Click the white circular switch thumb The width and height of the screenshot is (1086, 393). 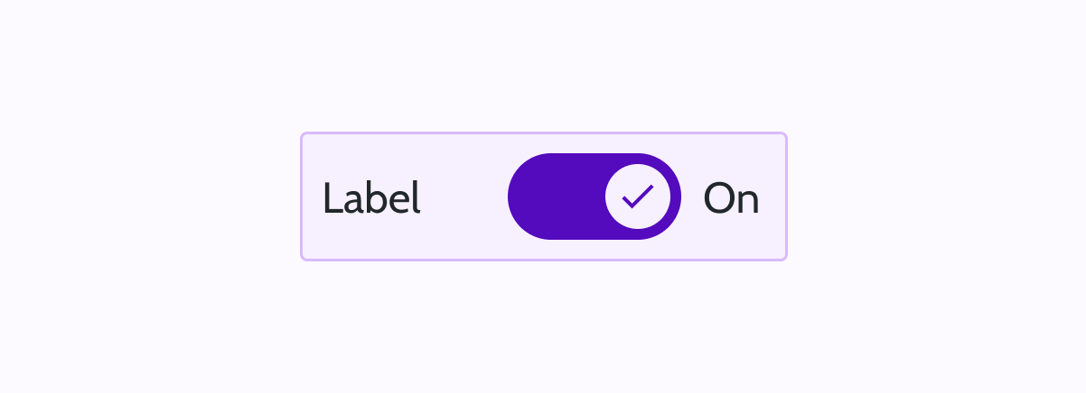tap(638, 196)
